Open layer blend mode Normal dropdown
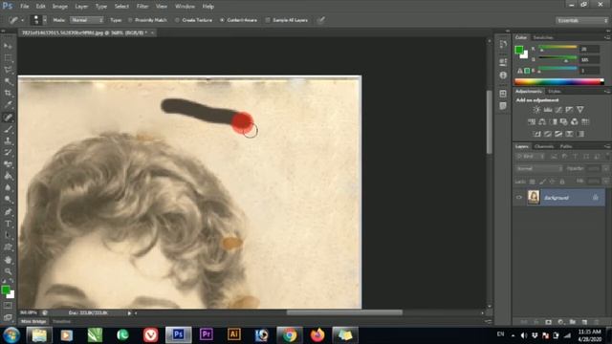The height and width of the screenshot is (344, 612). pyautogui.click(x=538, y=168)
